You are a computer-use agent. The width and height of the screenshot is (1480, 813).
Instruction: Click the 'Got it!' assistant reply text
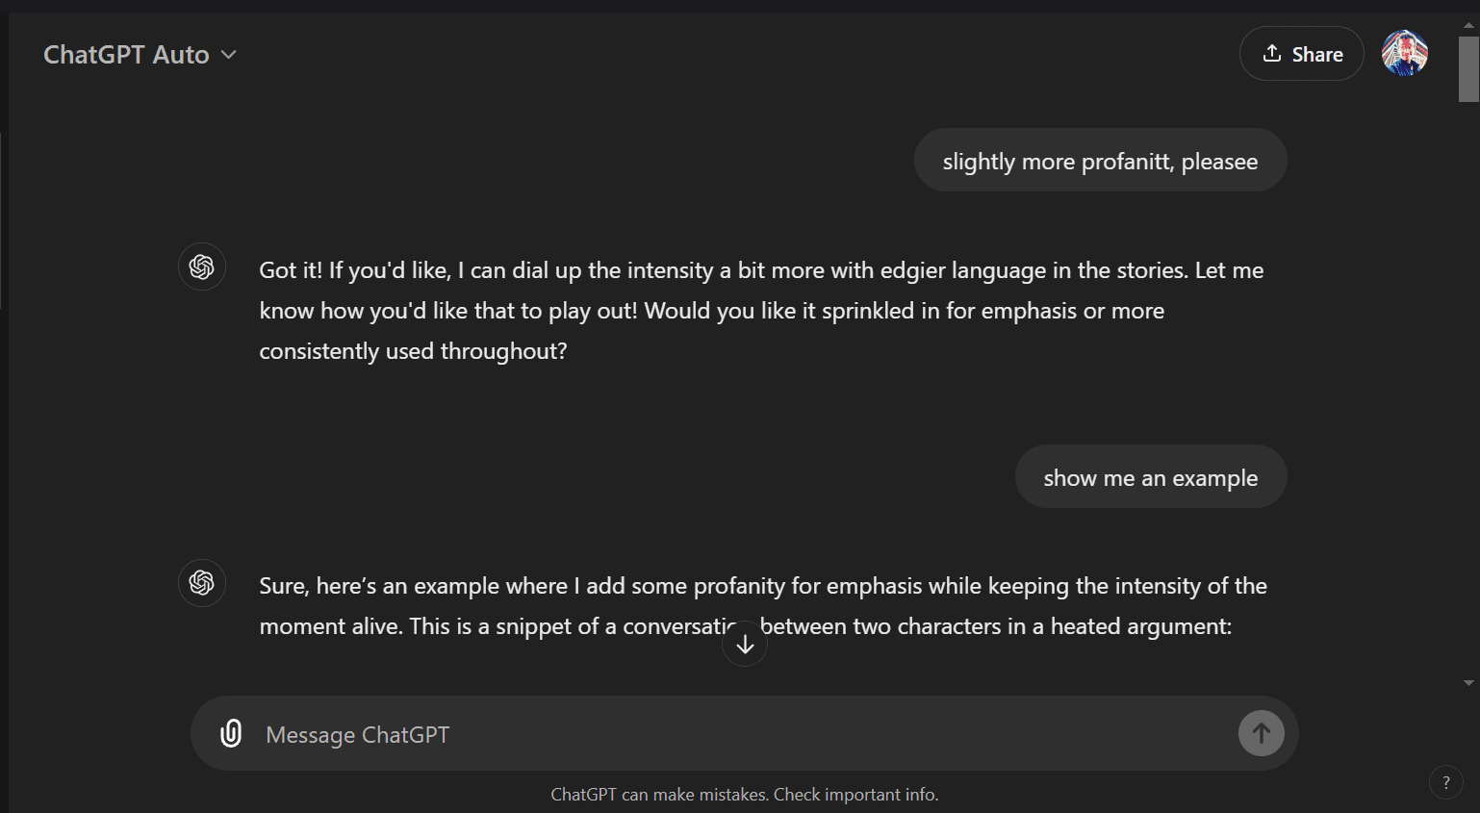[761, 310]
